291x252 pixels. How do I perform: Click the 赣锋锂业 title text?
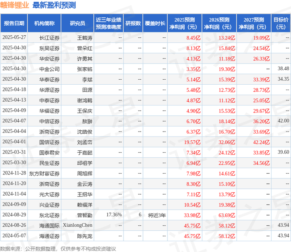point(14,5)
